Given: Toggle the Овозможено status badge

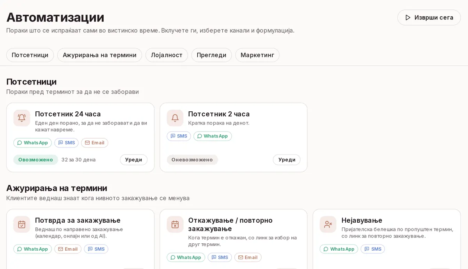Looking at the screenshot, I should [x=35, y=160].
